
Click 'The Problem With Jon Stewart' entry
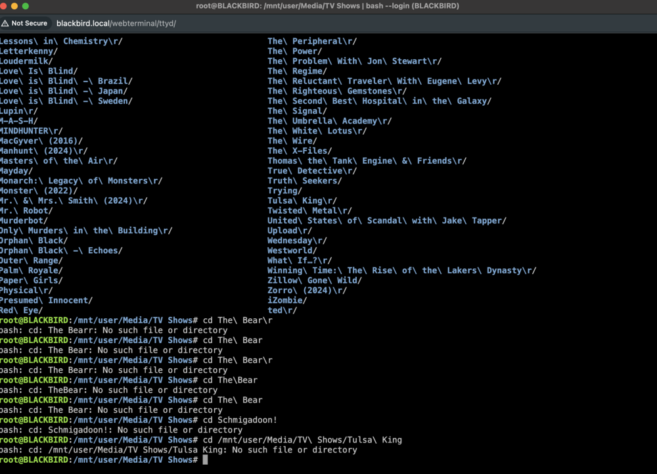(355, 61)
